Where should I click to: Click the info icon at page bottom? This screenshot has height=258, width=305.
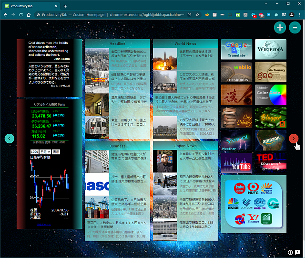tap(290, 253)
